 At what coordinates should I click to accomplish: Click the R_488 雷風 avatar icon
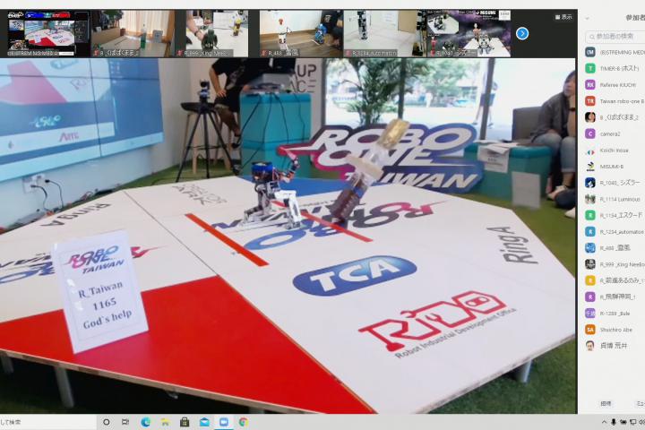(x=590, y=248)
